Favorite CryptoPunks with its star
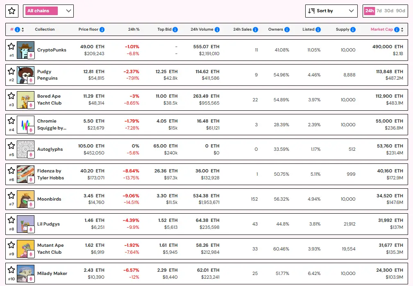 [x=11, y=47]
